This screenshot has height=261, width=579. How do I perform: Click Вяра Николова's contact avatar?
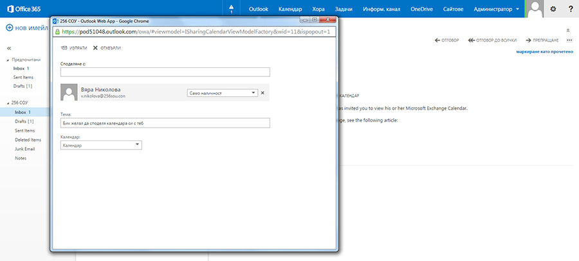tap(69, 92)
